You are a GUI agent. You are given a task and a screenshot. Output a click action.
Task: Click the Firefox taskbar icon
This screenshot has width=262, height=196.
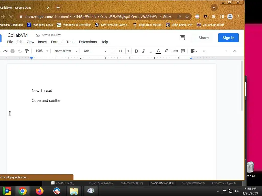click(40, 191)
